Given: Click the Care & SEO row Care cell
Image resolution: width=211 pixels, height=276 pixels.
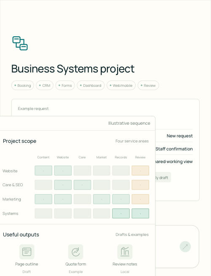Looking at the screenshot, I should tap(83, 185).
